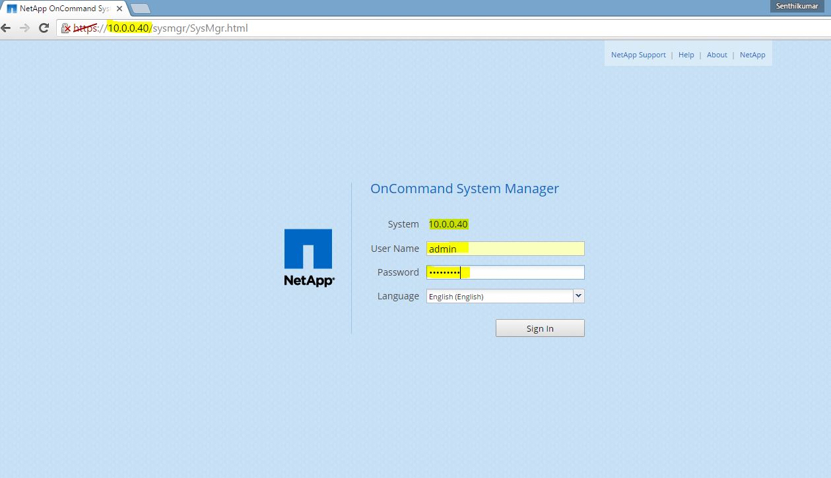Click the NetApp icon in the browser tab
Screen dimensions: 831x478
pos(12,8)
